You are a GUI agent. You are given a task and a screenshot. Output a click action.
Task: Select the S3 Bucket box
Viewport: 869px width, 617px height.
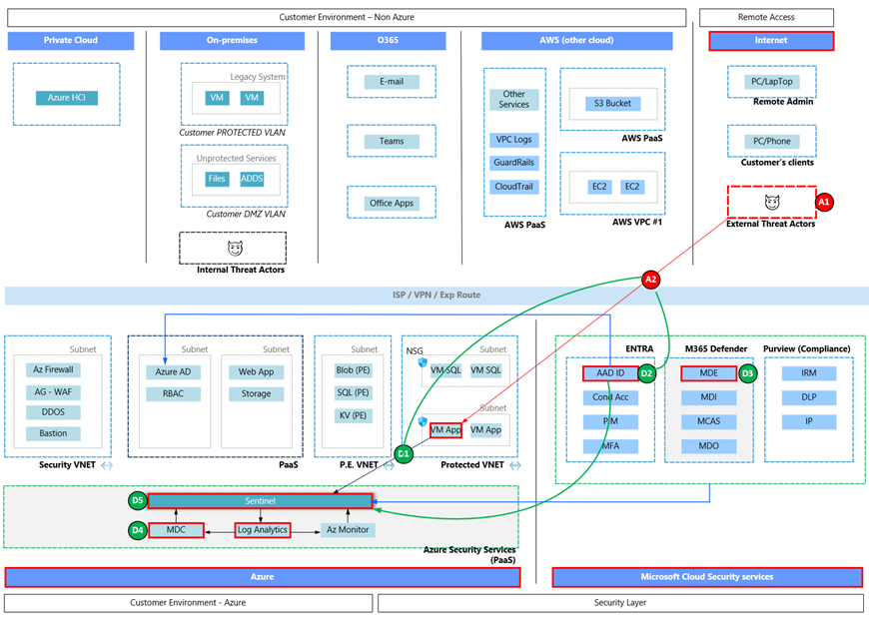click(613, 104)
